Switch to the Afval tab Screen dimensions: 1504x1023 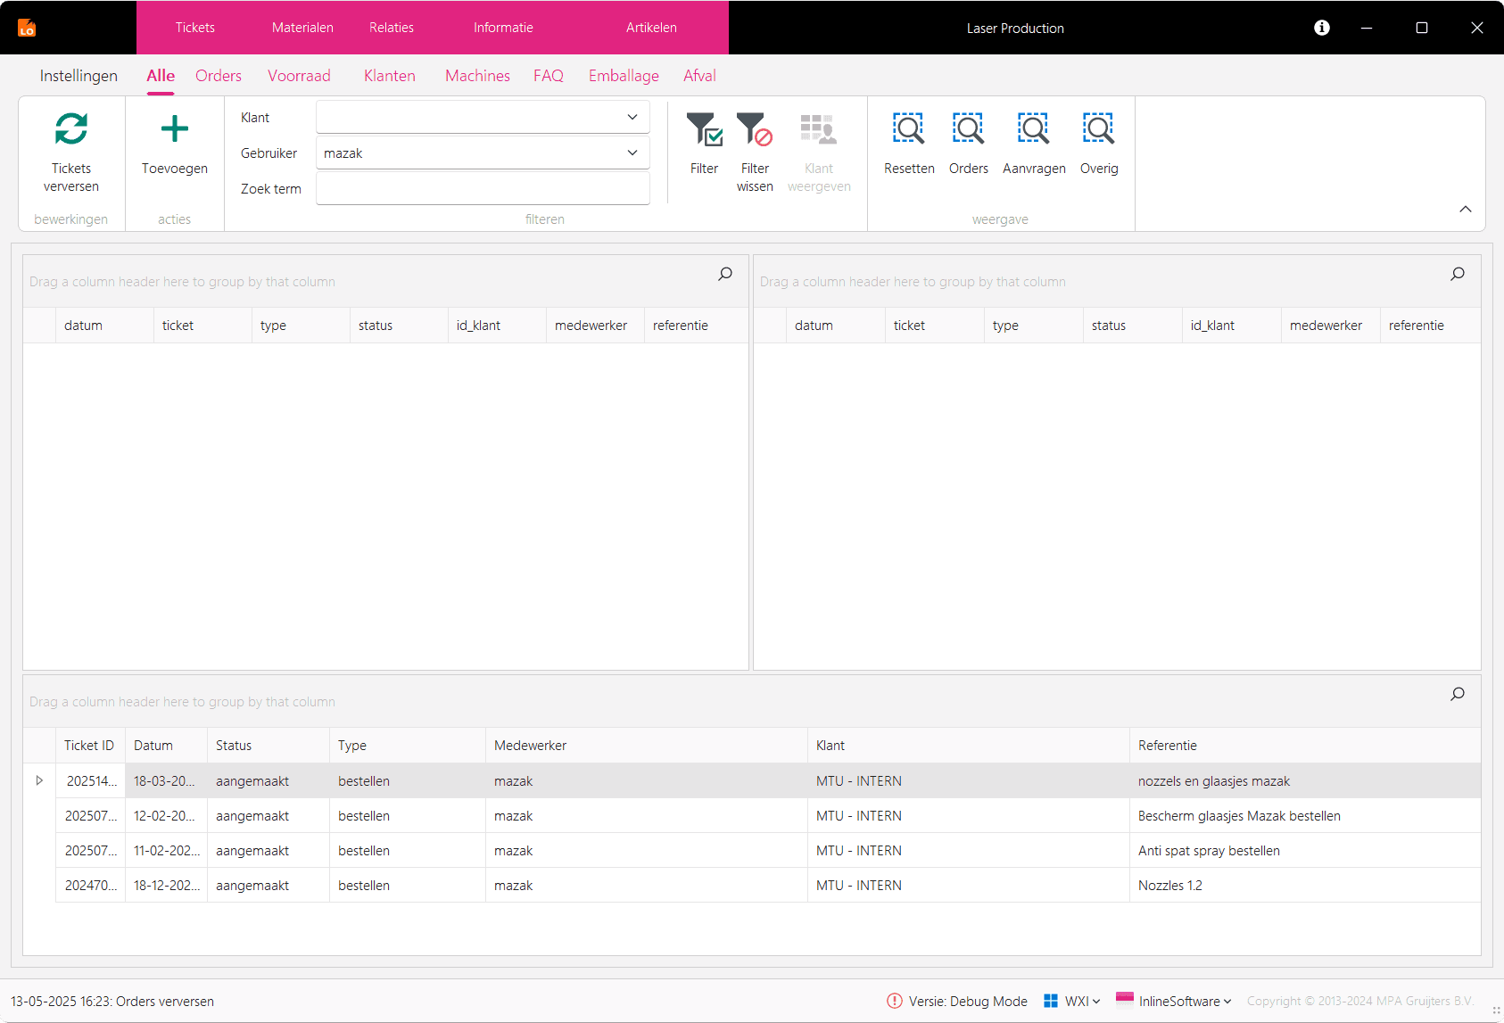click(x=699, y=76)
